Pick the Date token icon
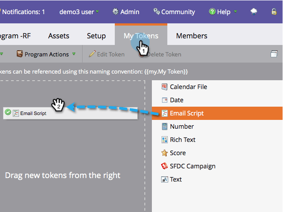The height and width of the screenshot is (212, 283). coord(164,100)
